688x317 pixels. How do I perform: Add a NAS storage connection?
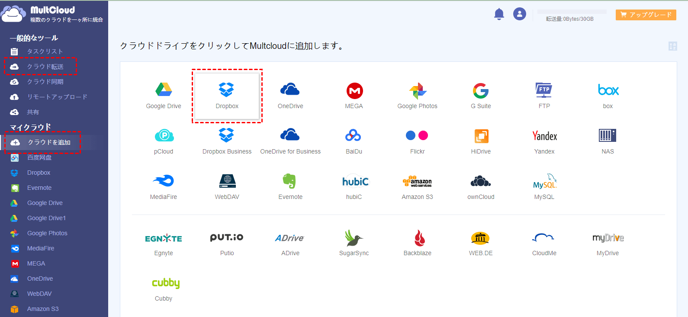pos(608,141)
